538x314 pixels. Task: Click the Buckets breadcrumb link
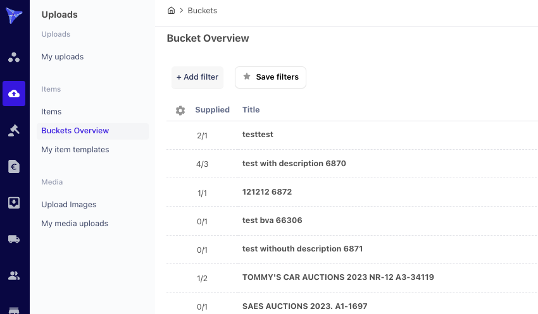tap(202, 11)
